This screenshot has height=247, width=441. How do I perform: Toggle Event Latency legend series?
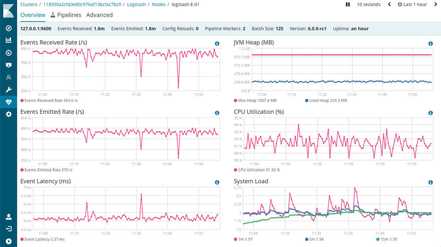coord(42,240)
